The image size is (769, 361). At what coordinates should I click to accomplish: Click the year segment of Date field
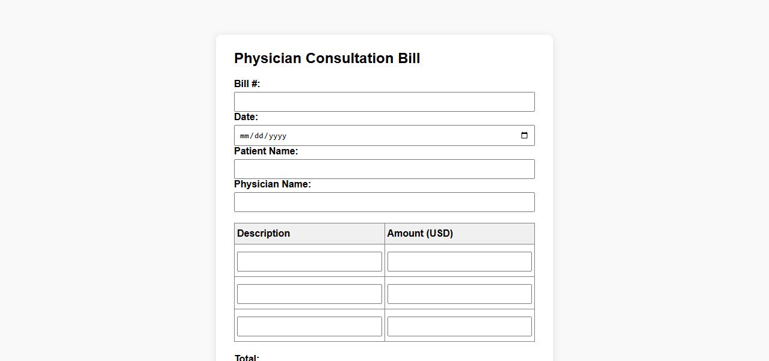pos(277,136)
